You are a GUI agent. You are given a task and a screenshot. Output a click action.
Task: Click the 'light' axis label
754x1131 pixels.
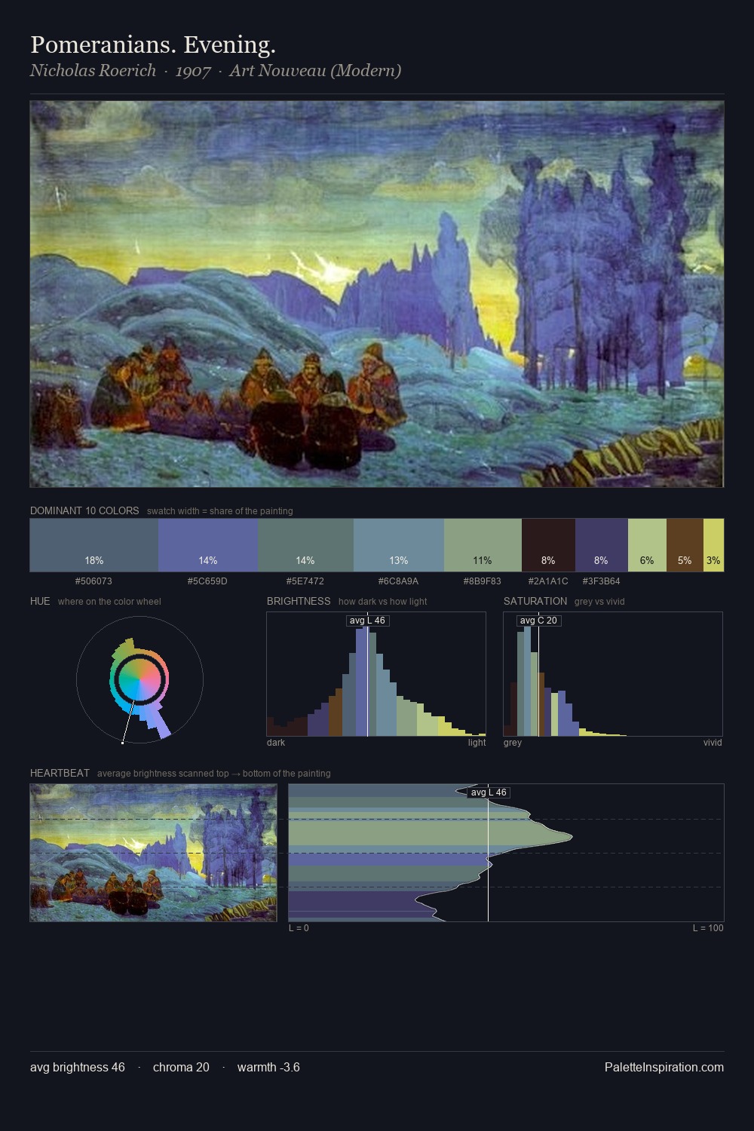pyautogui.click(x=477, y=743)
